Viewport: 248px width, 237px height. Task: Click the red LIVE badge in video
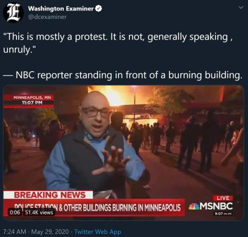tap(223, 198)
